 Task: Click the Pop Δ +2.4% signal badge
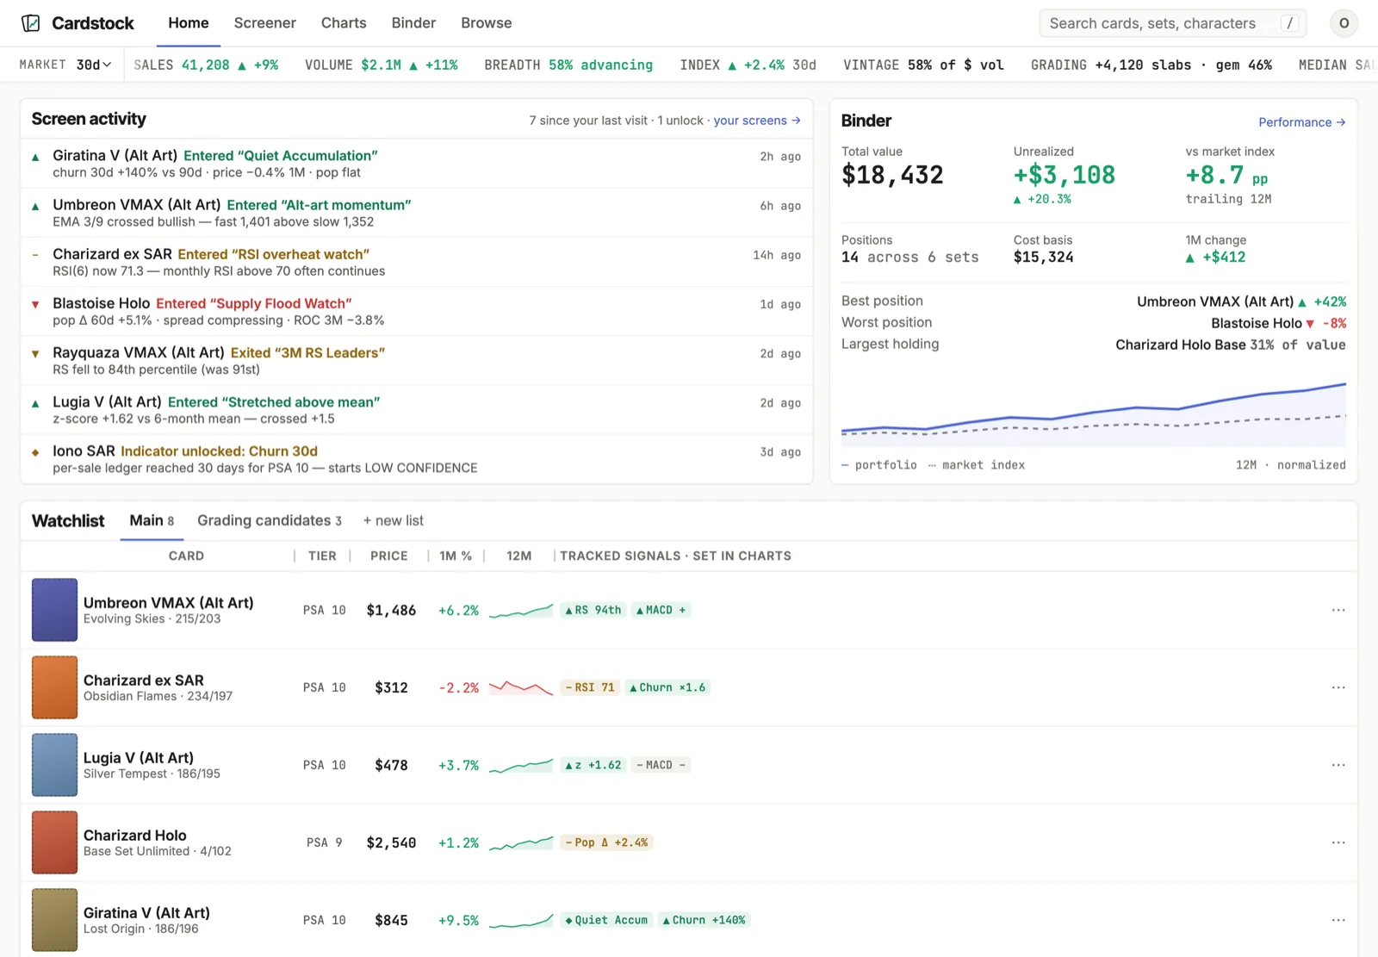(606, 842)
